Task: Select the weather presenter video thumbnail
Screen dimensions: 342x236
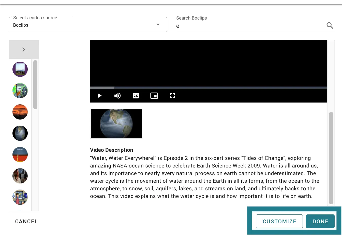Action: click(x=20, y=197)
